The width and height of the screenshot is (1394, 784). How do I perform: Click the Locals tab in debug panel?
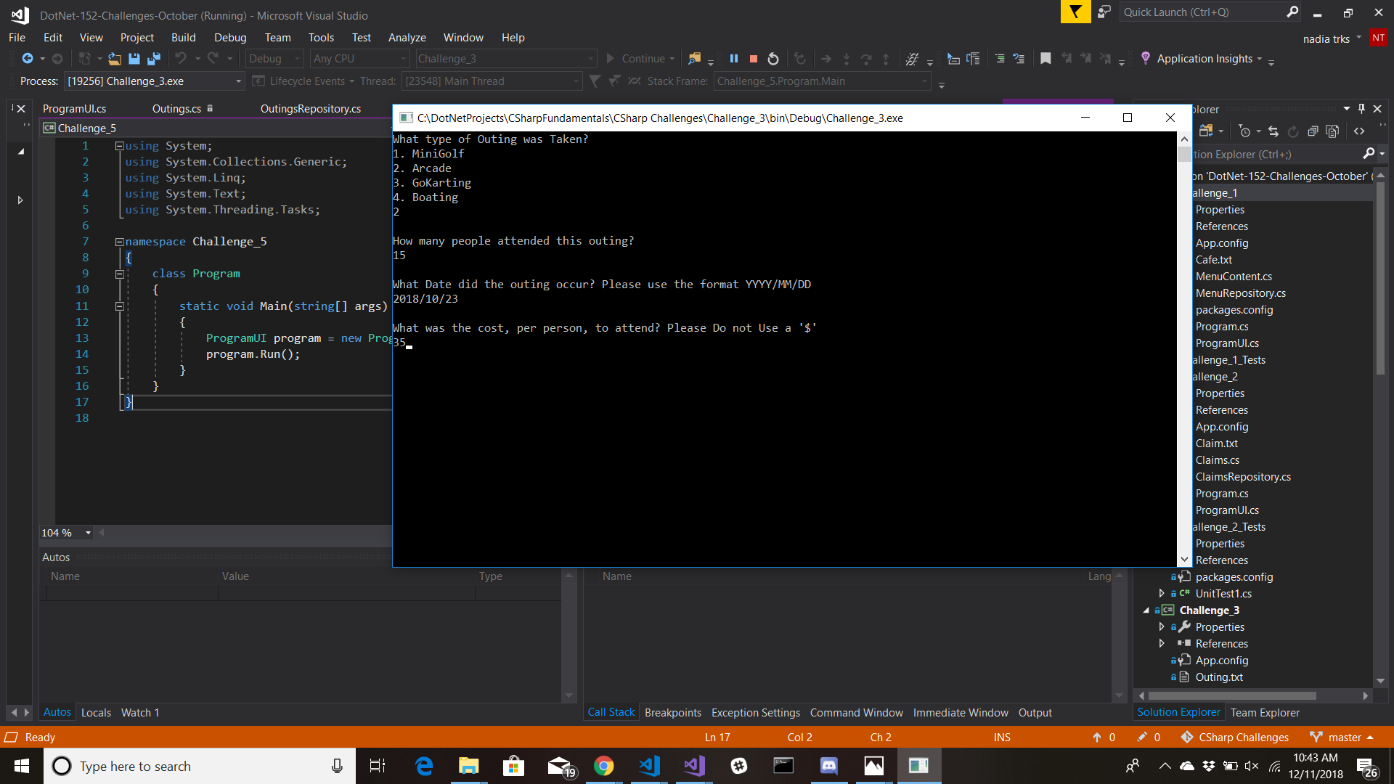click(x=95, y=711)
